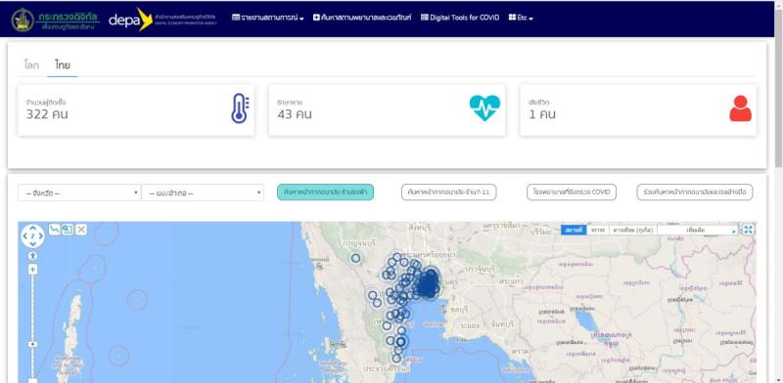783x383 pixels.
Task: Switch to the World (โลก) tab
Action: coord(31,65)
